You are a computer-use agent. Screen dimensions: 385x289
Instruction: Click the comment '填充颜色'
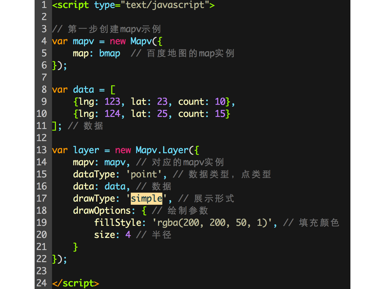[x=319, y=223]
